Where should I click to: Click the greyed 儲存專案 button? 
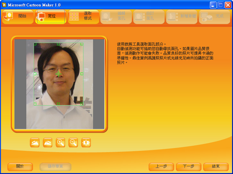(56, 167)
